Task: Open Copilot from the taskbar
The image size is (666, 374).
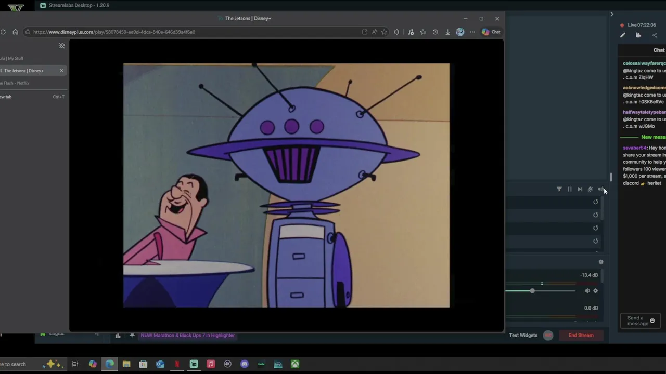Action: point(93,364)
